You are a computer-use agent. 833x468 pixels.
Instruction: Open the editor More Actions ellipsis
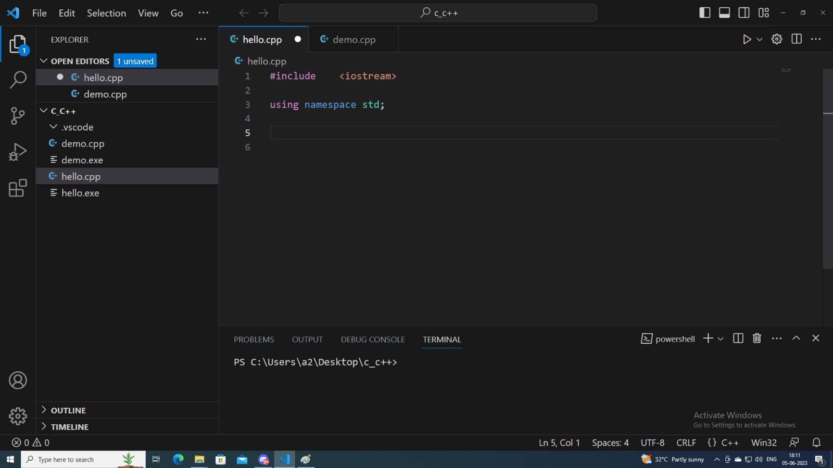click(x=816, y=39)
